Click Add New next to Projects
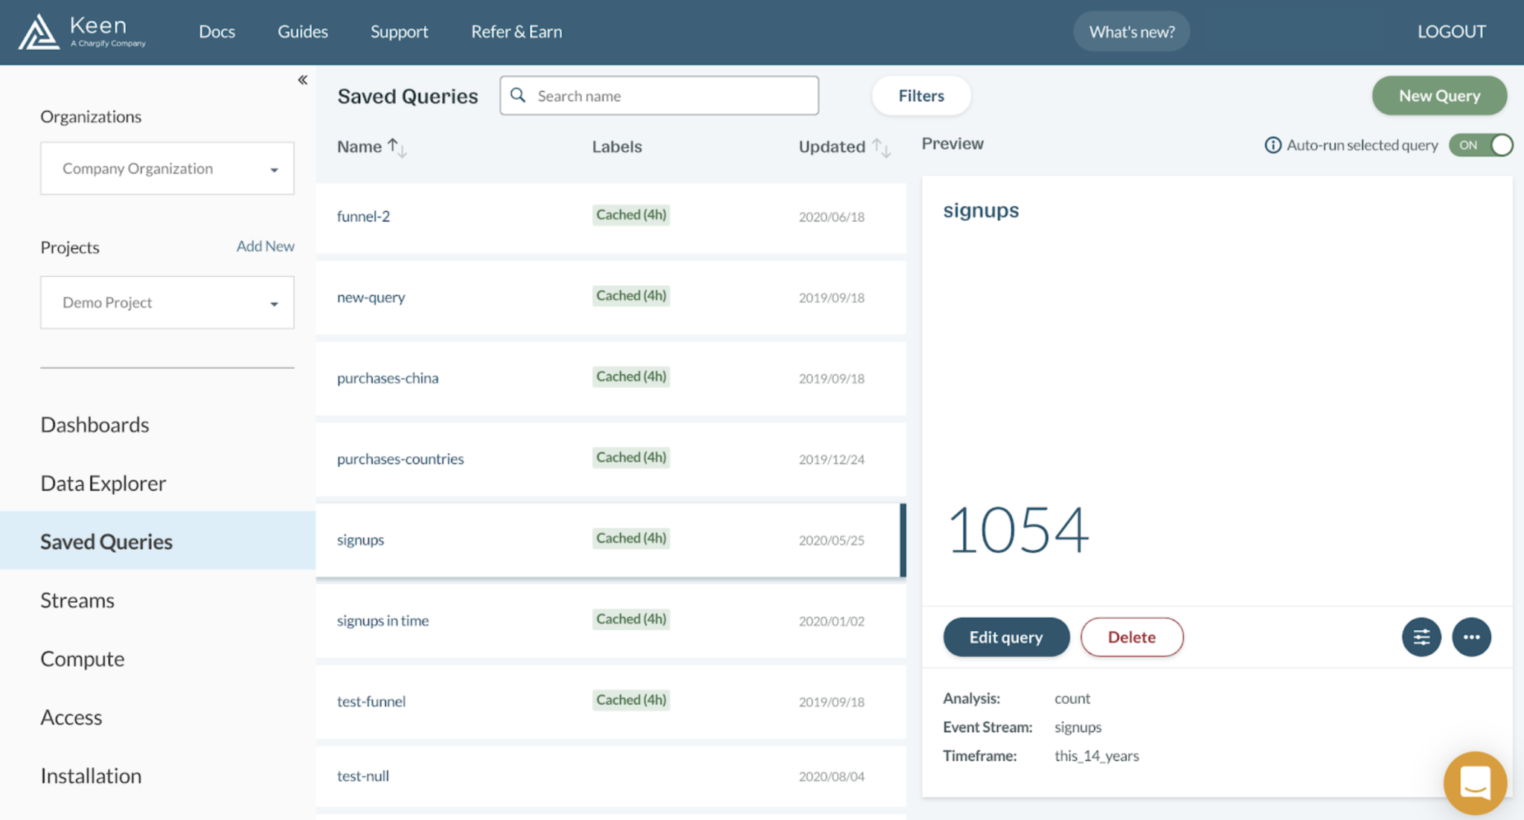The width and height of the screenshot is (1524, 820). pos(265,246)
